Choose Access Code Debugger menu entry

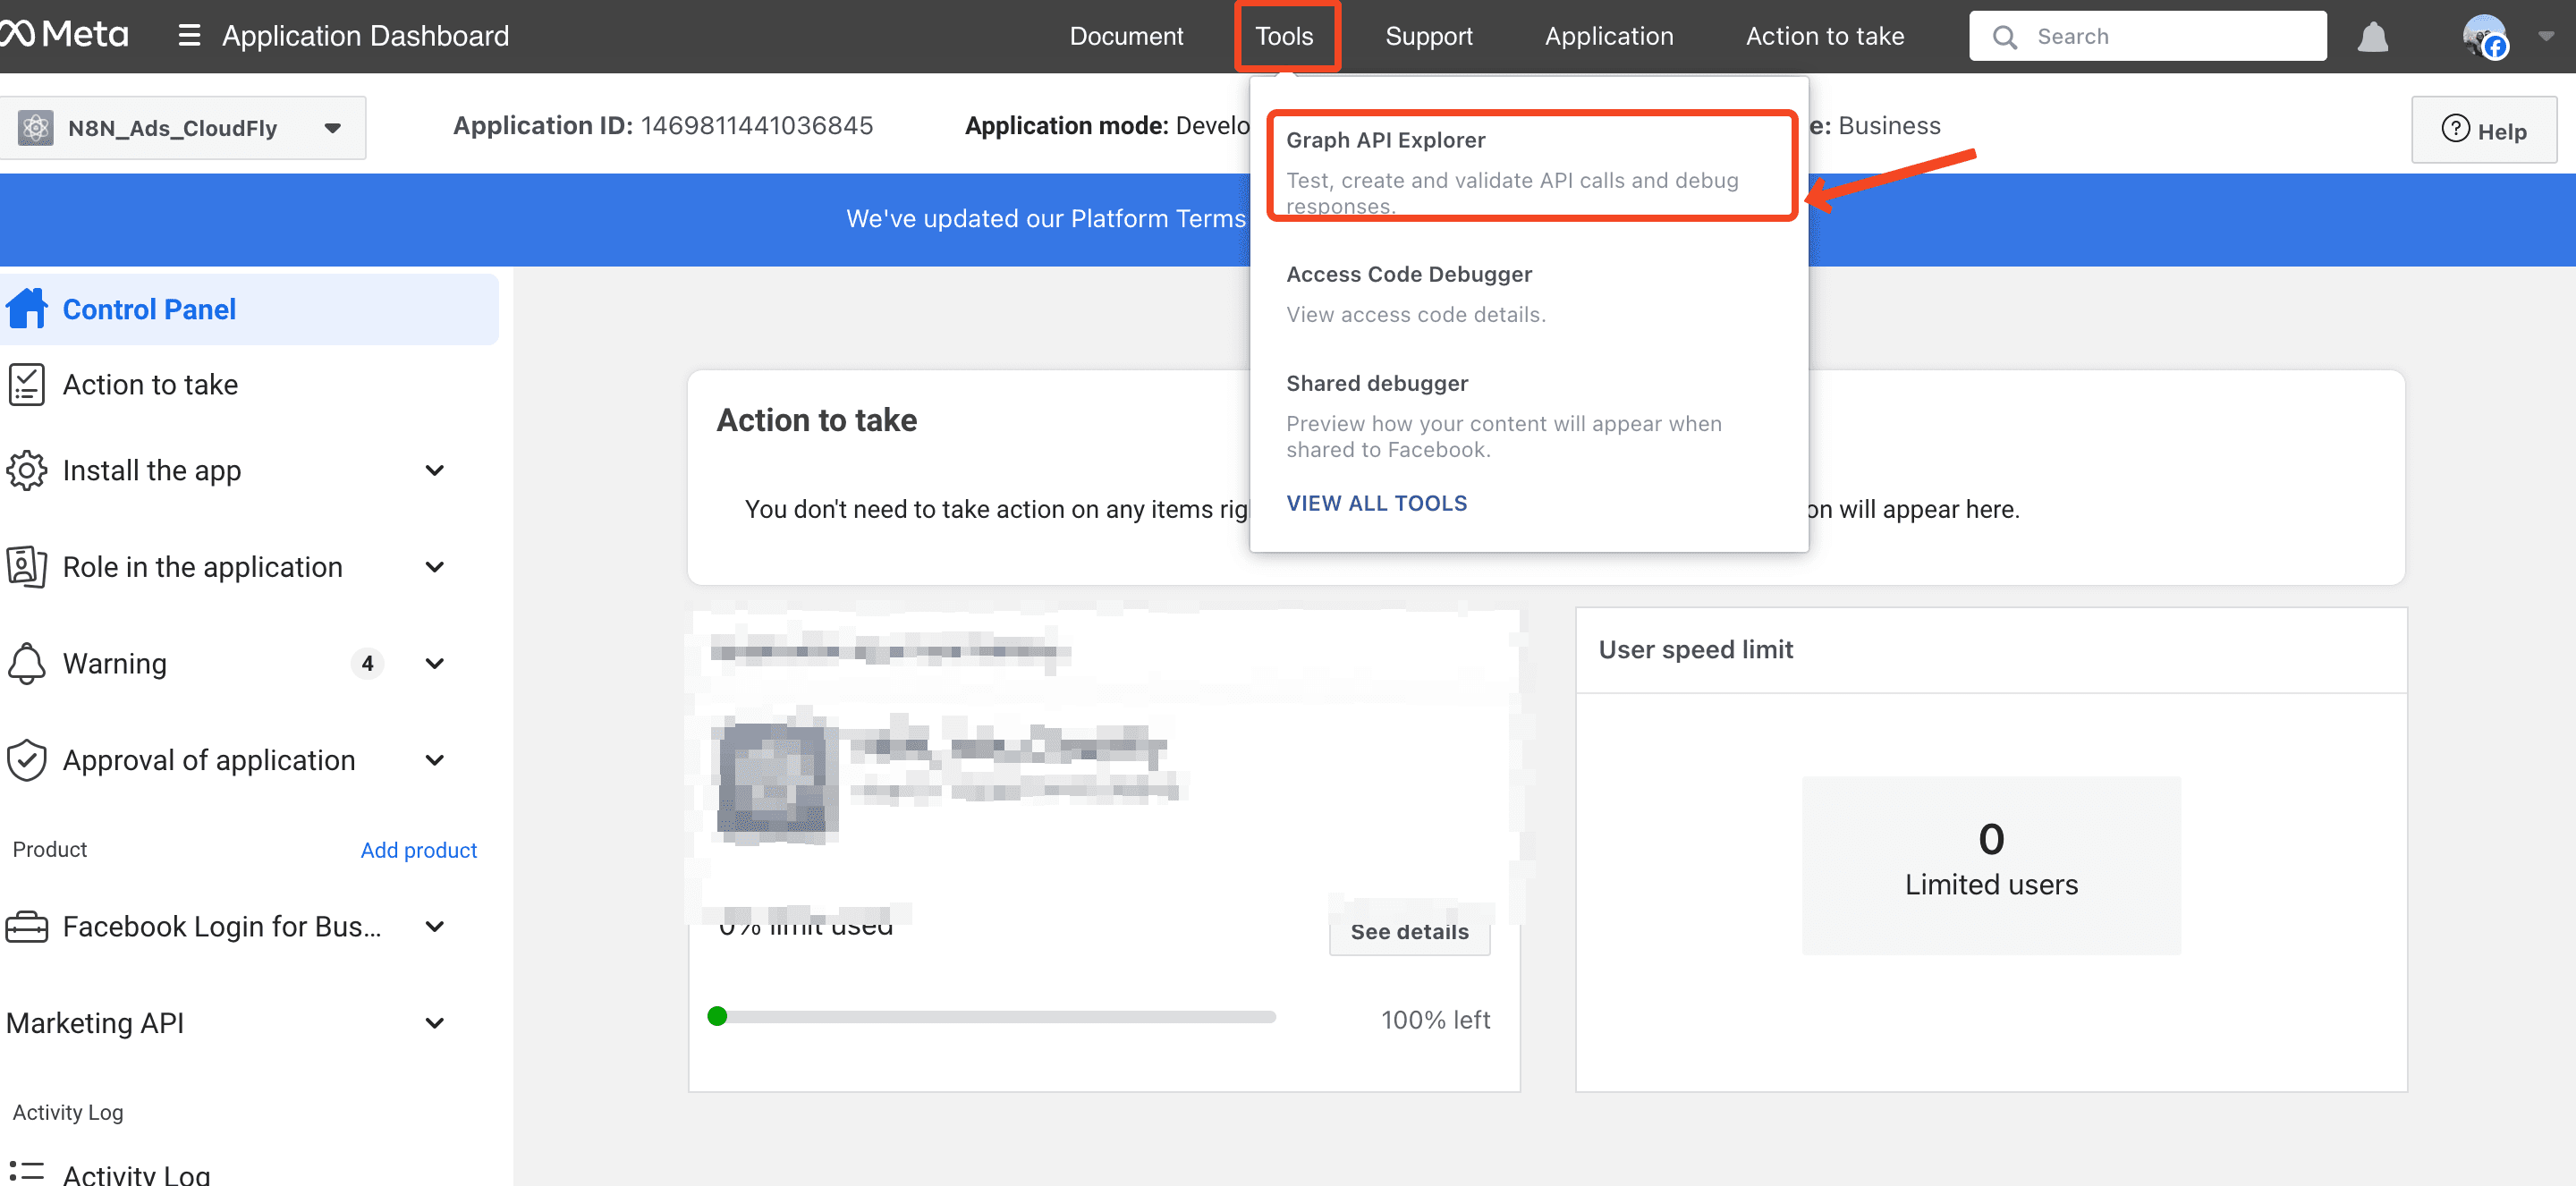click(x=1408, y=274)
